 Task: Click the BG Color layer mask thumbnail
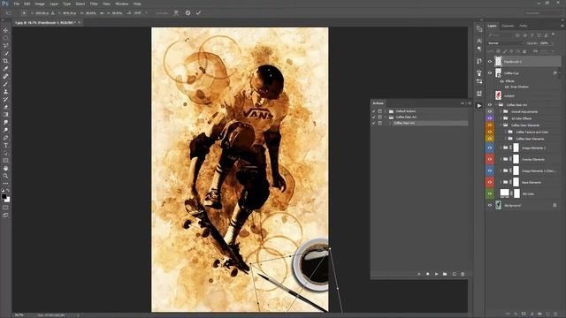516,193
